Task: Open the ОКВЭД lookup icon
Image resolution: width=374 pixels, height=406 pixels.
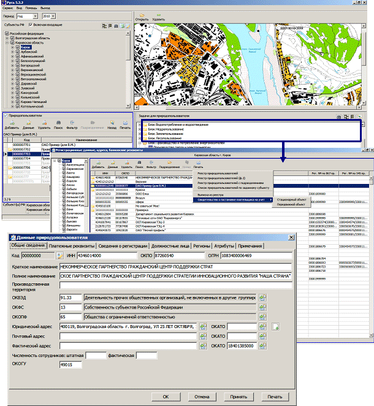Action: 263,297
